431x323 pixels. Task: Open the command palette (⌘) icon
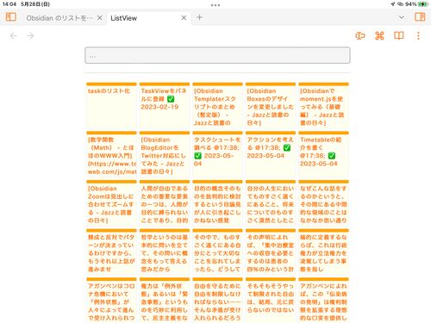coord(379,35)
